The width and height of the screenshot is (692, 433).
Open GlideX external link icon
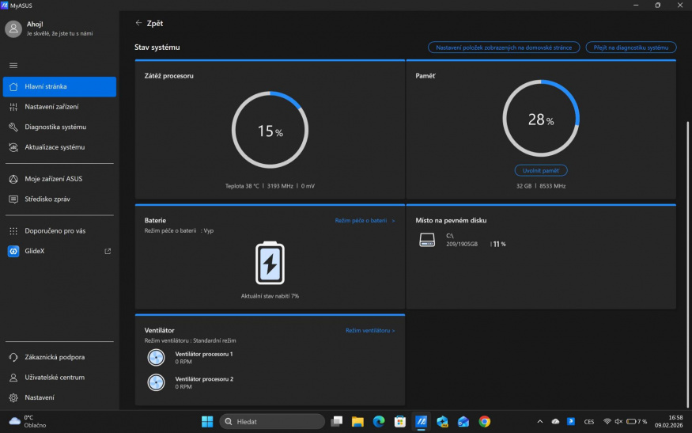(108, 252)
